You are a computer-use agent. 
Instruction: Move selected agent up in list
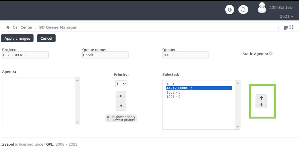(x=261, y=98)
